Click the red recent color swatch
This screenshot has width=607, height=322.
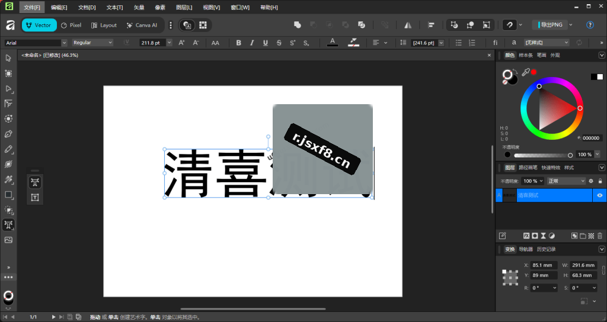(x=533, y=72)
